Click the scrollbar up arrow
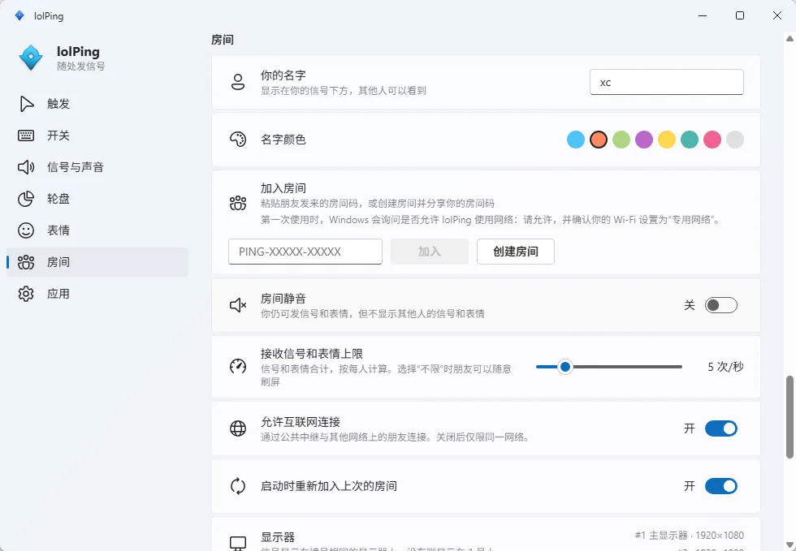The width and height of the screenshot is (796, 551). point(790,39)
